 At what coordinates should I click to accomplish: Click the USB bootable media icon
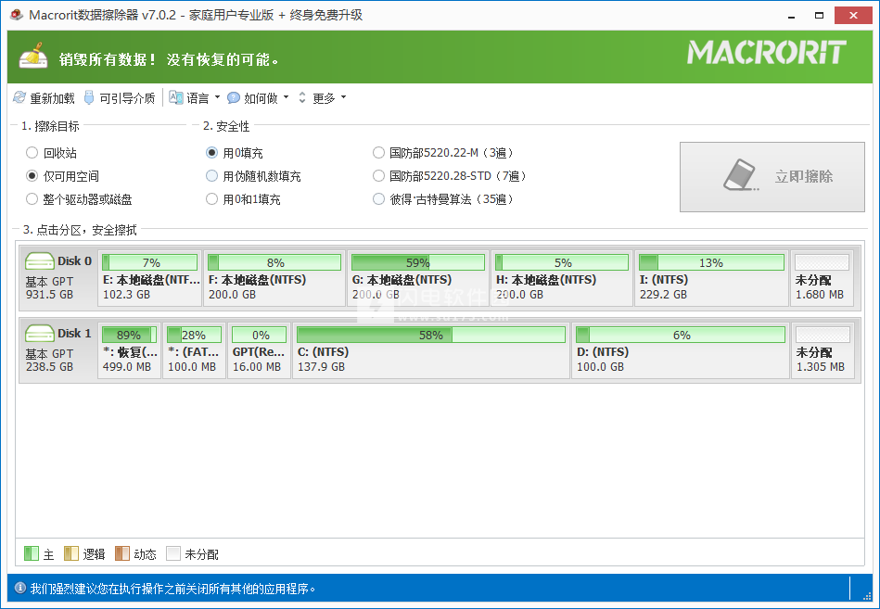point(89,97)
